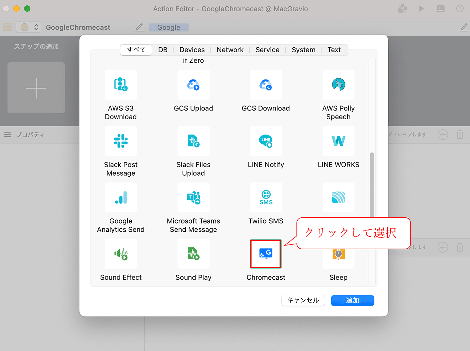The width and height of the screenshot is (470, 351).
Task: Click the upper trash icon in background window
Action: pos(460,135)
